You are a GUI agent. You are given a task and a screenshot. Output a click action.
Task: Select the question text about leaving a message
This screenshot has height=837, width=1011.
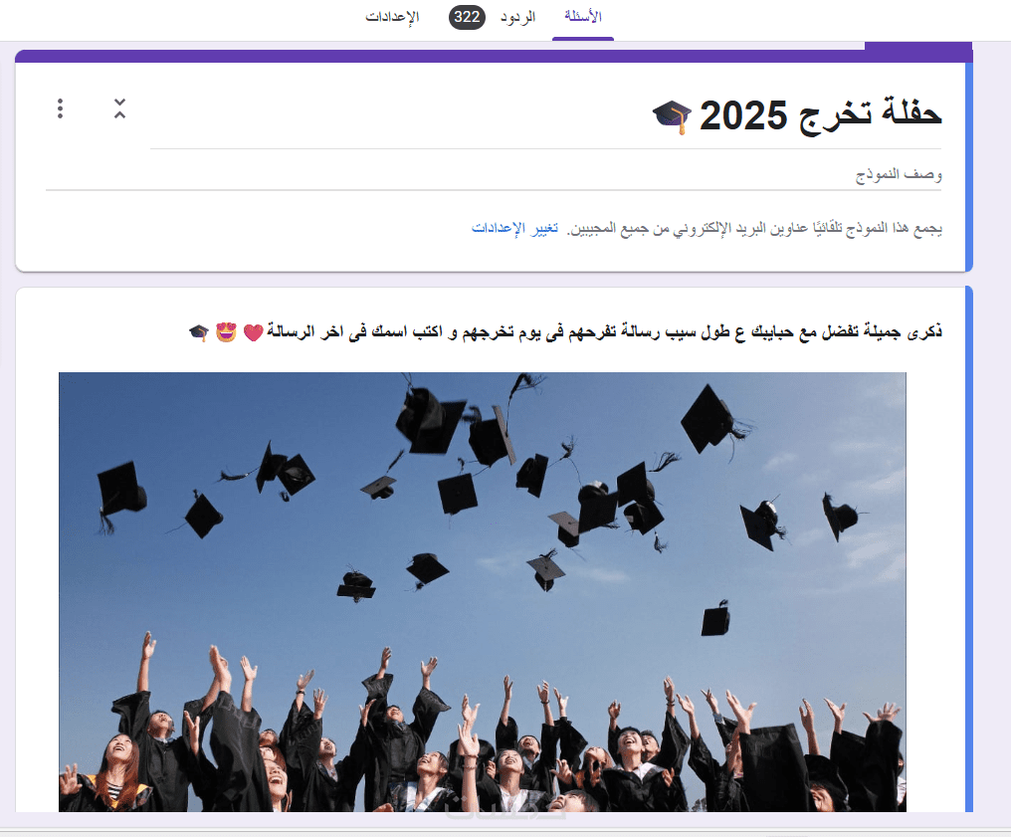click(x=604, y=331)
